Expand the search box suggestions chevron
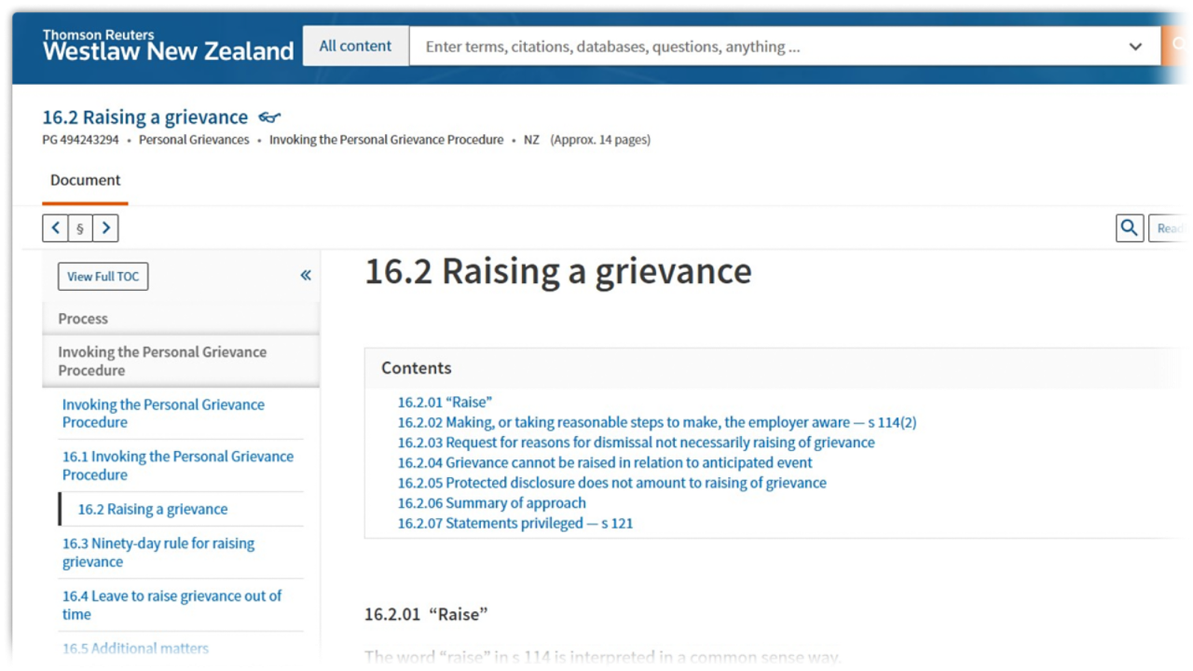 pyautogui.click(x=1135, y=47)
